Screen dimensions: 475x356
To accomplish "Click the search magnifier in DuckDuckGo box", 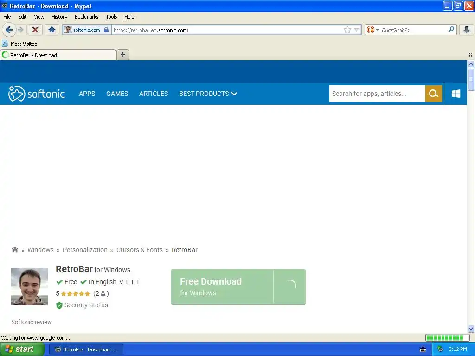I will pos(451,30).
